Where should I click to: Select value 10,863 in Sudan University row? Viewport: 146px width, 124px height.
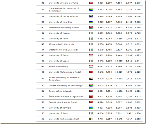pos(119,79)
